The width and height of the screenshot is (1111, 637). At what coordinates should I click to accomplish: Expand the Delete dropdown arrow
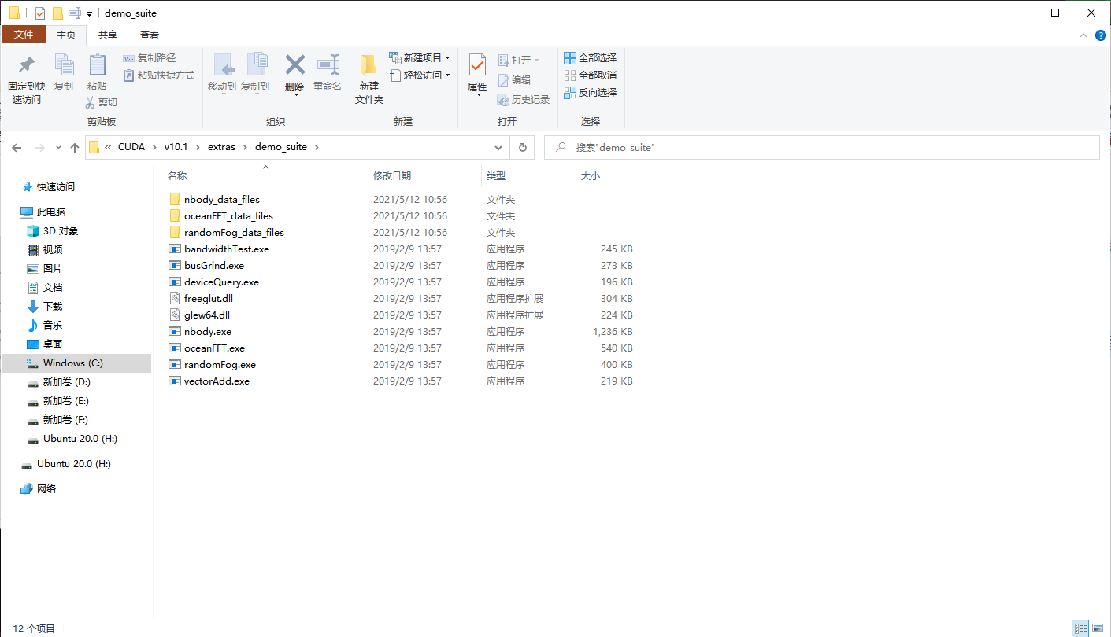(x=295, y=95)
